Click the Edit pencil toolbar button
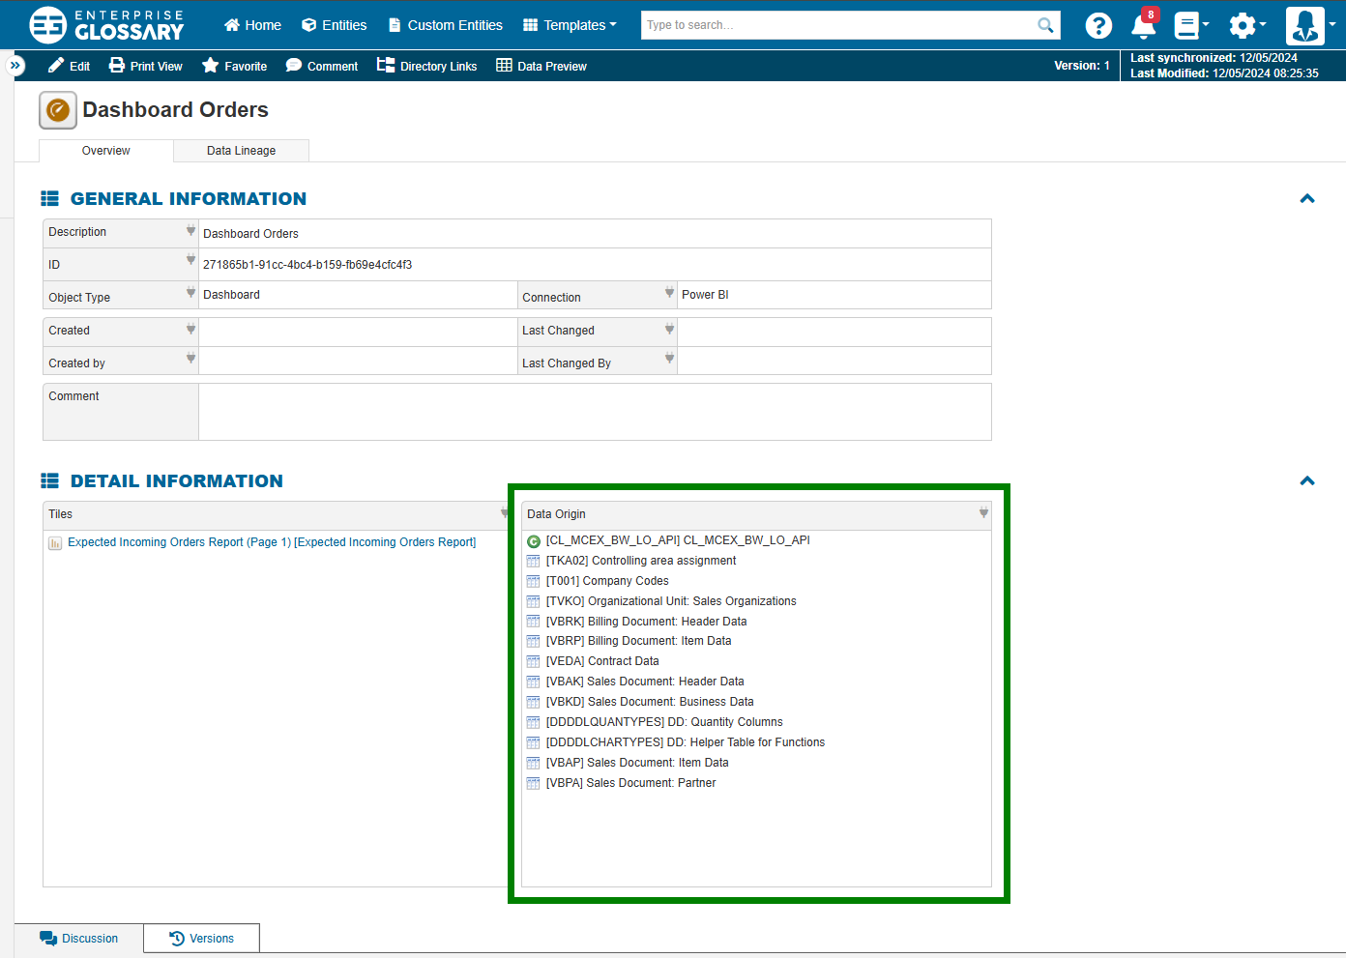This screenshot has width=1346, height=958. coord(69,66)
